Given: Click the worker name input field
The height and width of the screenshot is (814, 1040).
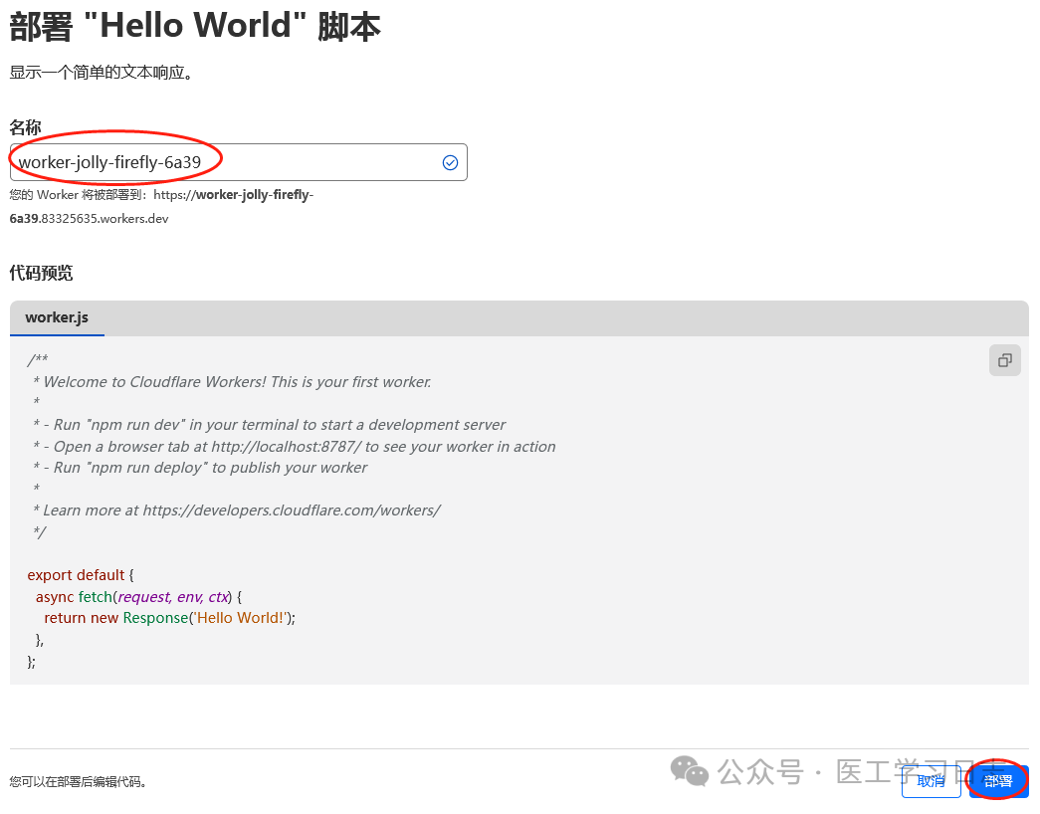Looking at the screenshot, I should [x=239, y=162].
